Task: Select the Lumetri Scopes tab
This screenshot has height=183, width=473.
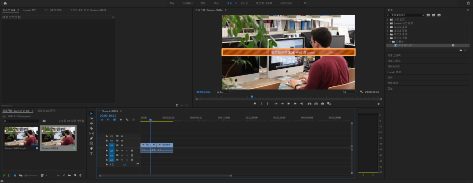Action: click(x=30, y=10)
